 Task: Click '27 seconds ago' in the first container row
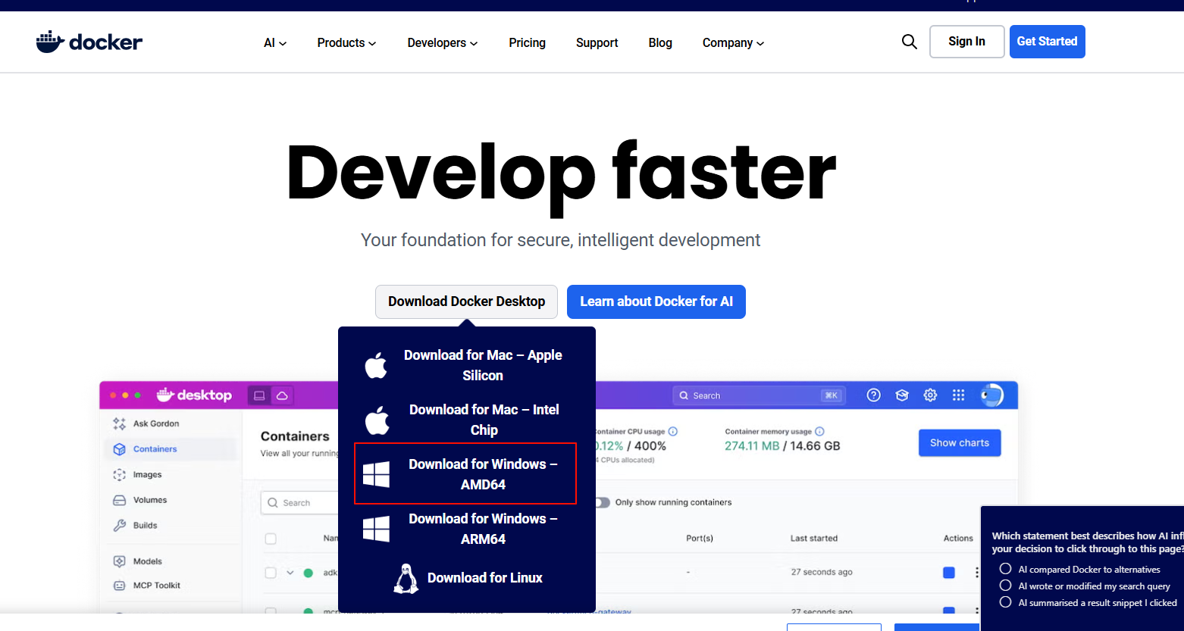[x=822, y=572]
